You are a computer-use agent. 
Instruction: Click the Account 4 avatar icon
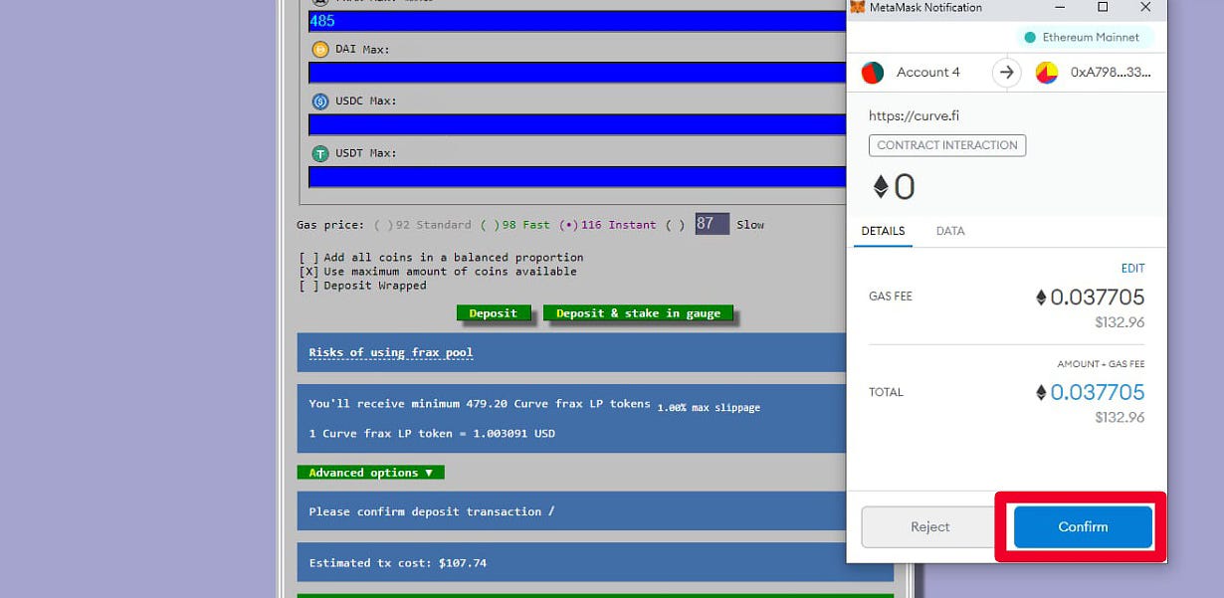(x=873, y=72)
